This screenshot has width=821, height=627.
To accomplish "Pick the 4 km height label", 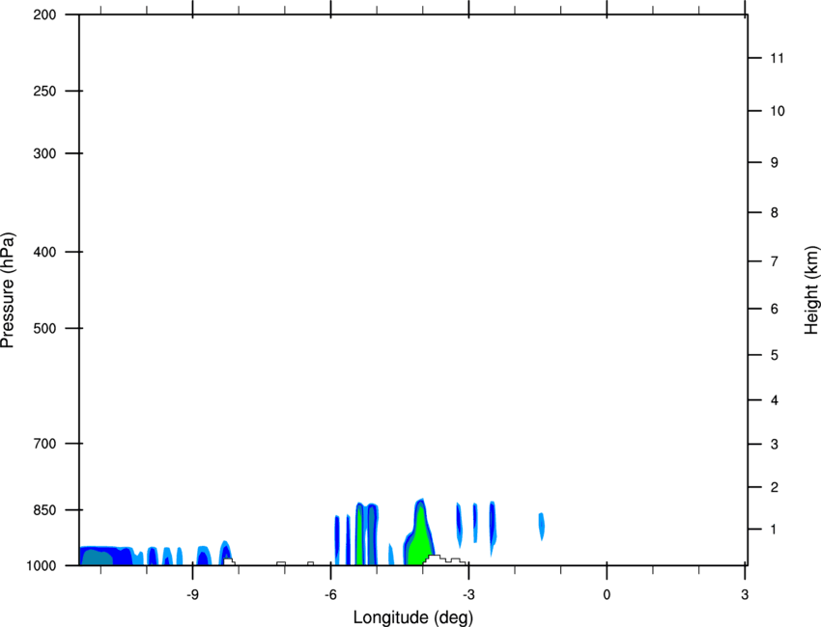I will [775, 400].
